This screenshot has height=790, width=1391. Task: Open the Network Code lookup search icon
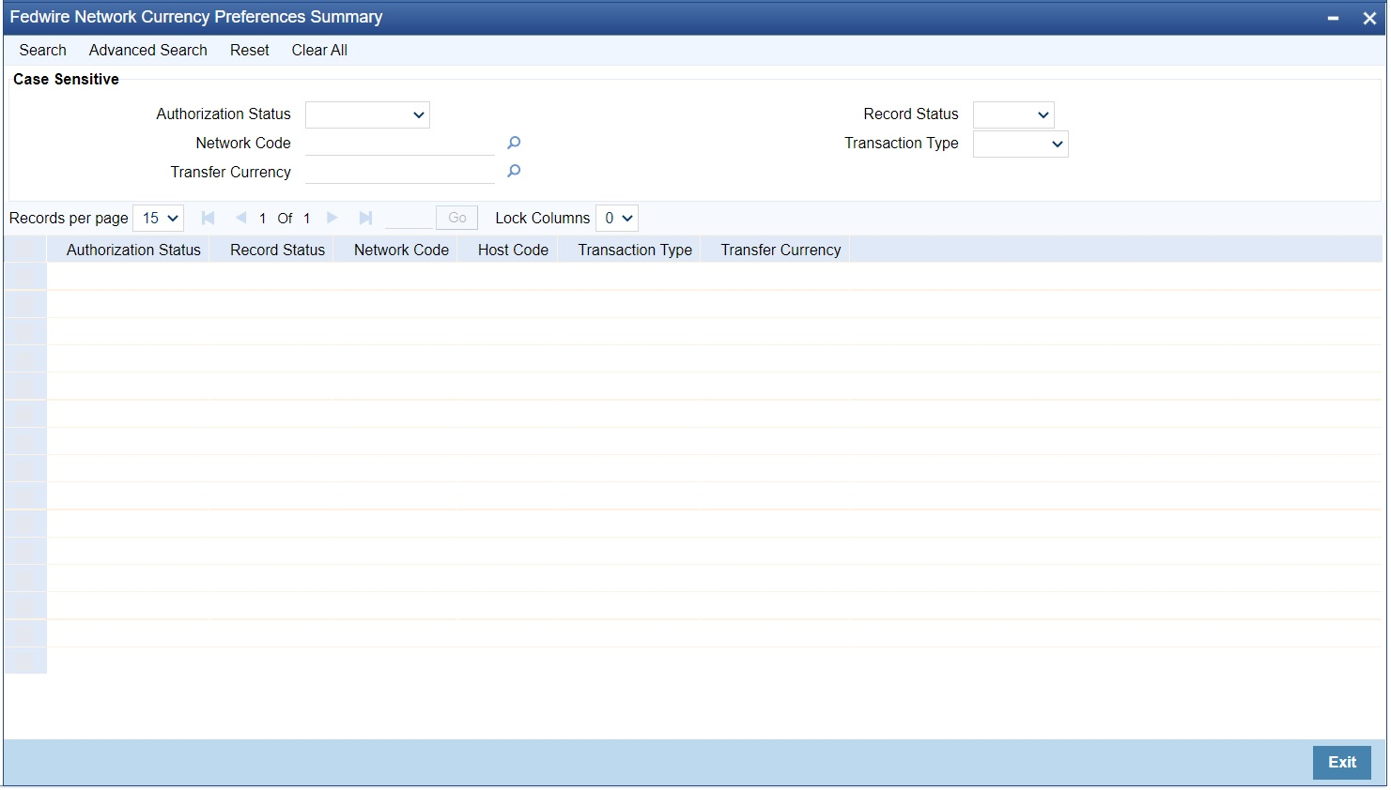(x=514, y=143)
